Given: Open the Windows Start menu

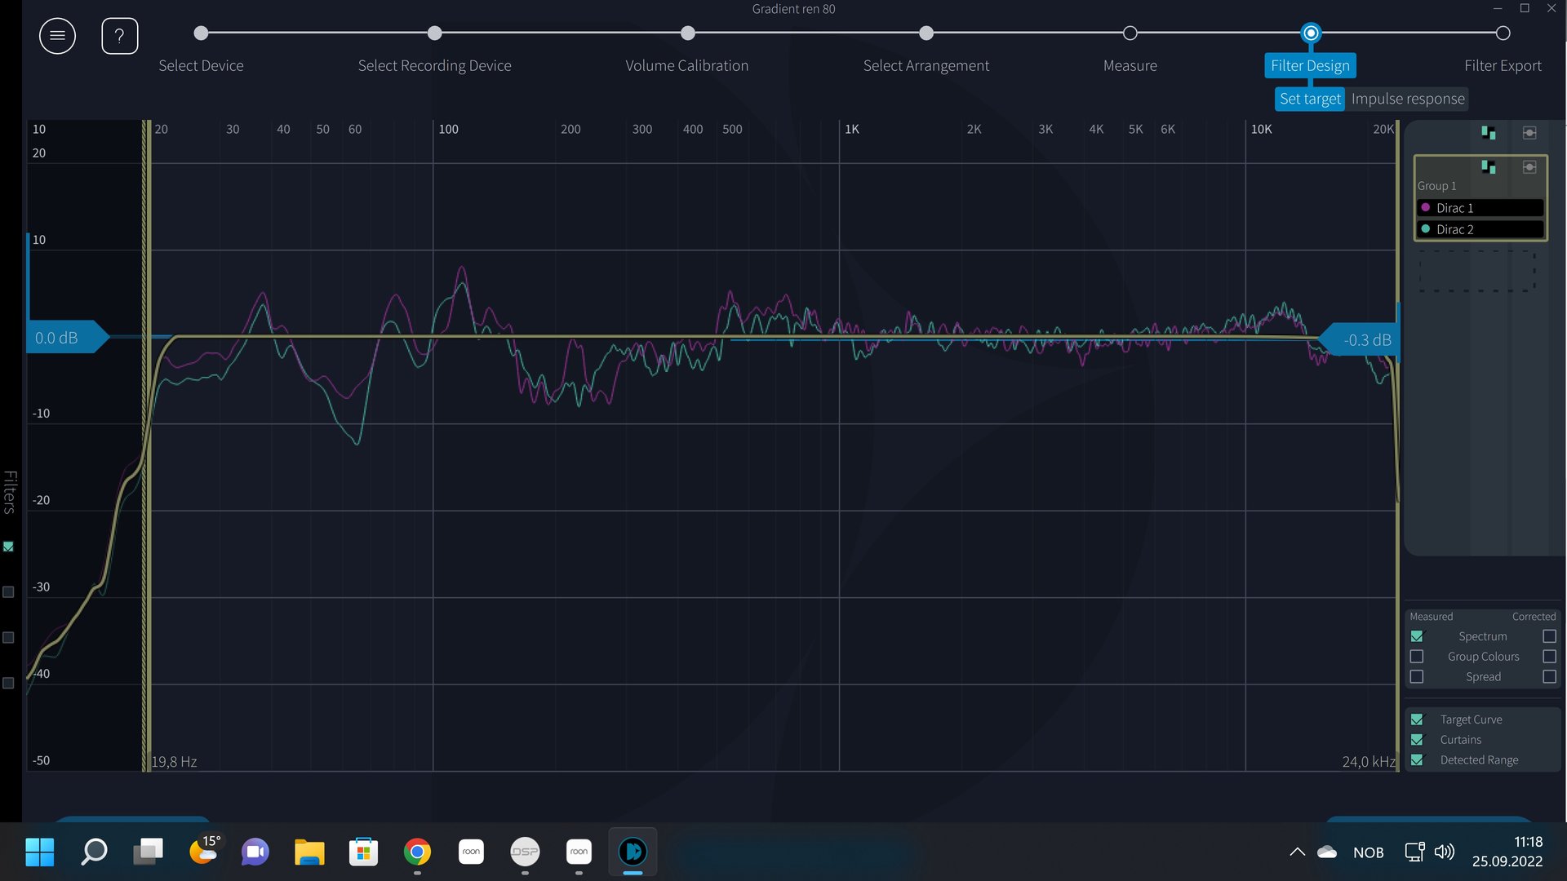Looking at the screenshot, I should (39, 852).
